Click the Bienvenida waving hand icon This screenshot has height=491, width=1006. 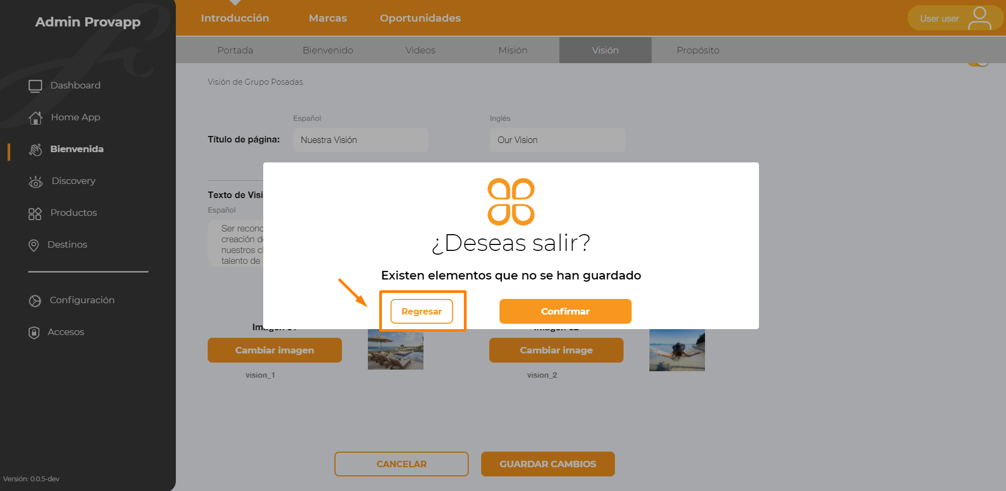(x=35, y=149)
